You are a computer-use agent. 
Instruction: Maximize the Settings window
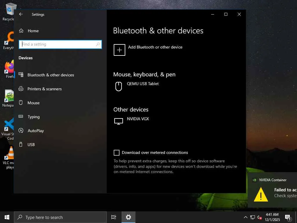click(226, 15)
